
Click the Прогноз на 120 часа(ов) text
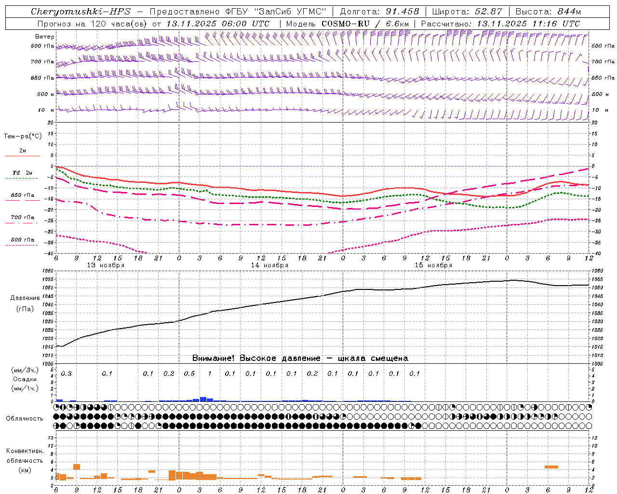point(93,24)
